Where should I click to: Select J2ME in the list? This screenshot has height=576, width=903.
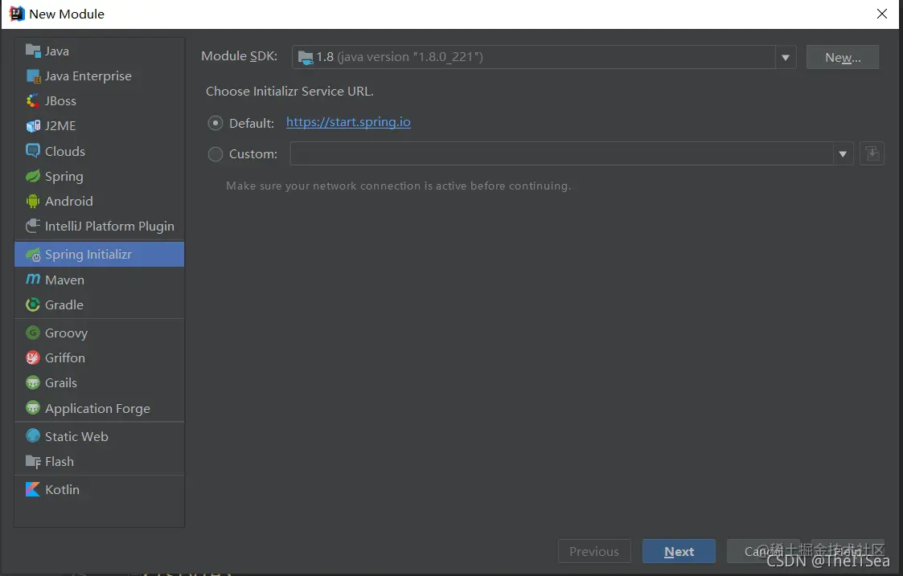99,125
